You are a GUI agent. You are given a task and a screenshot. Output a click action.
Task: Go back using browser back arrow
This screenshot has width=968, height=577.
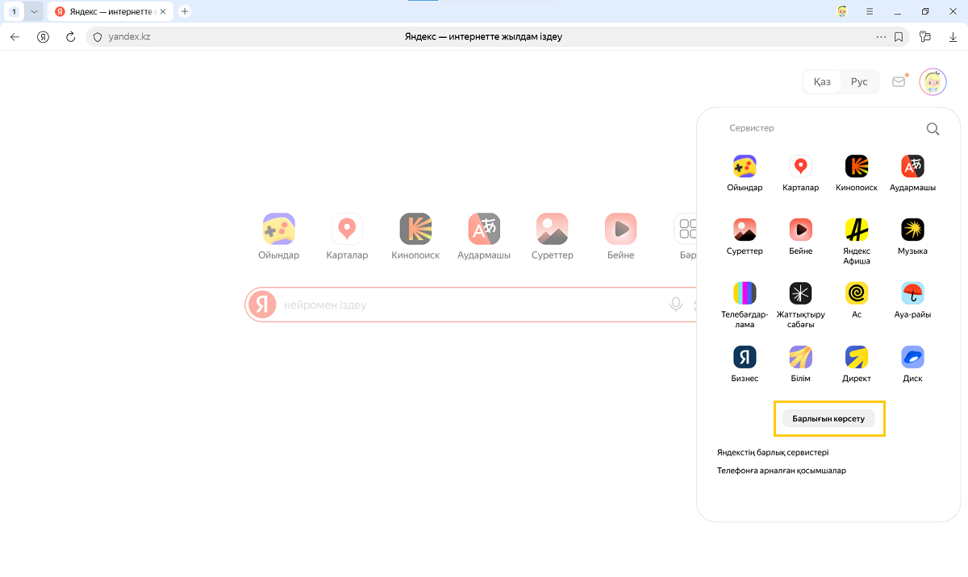[x=15, y=36]
